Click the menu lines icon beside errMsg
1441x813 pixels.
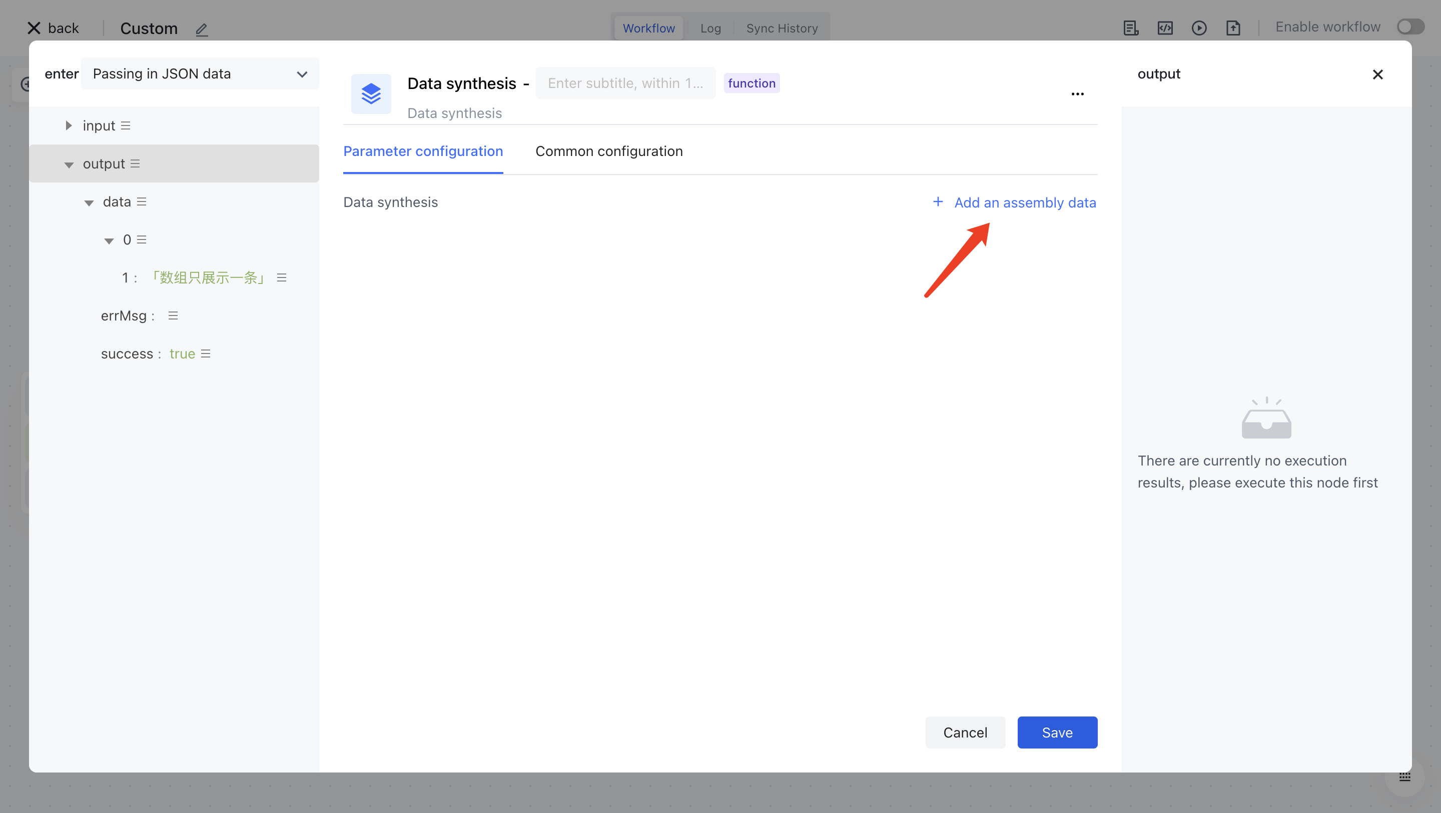(x=173, y=316)
